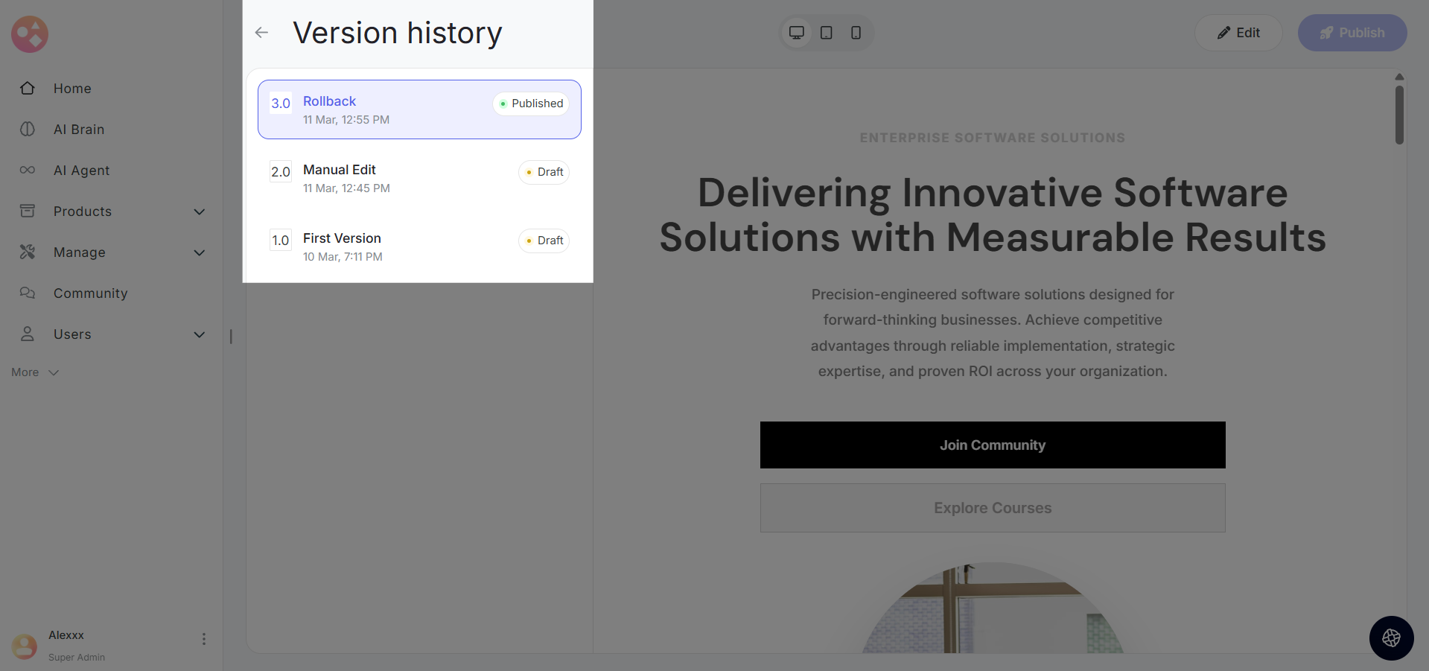Click Alexxx profile avatar
1429x671 pixels.
(x=25, y=646)
